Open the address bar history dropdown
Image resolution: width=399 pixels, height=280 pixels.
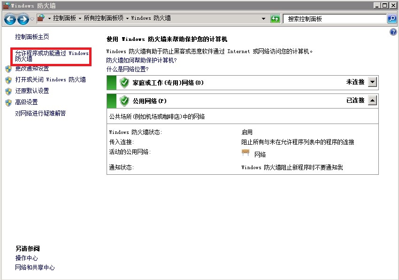pos(263,19)
